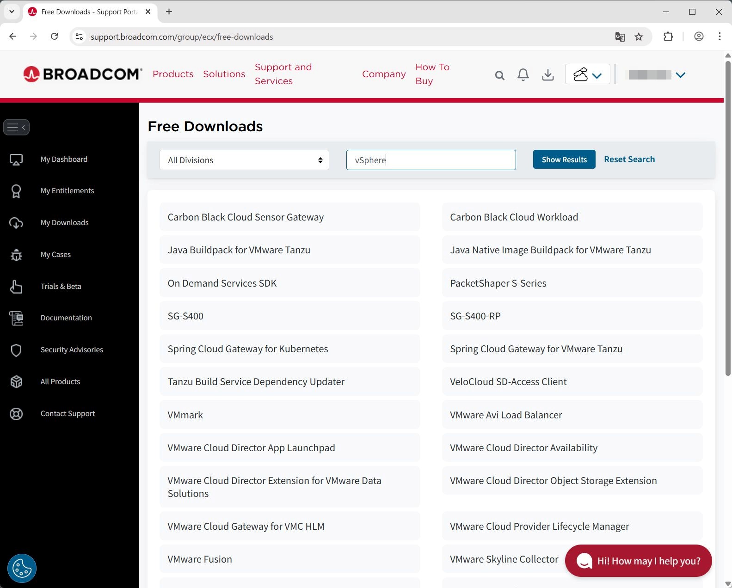Click the browser forward arrow
This screenshot has width=732, height=588.
[x=33, y=37]
